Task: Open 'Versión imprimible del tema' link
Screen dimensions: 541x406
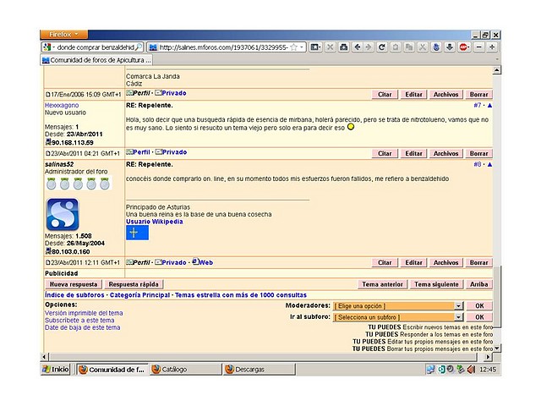Action: pyautogui.click(x=84, y=313)
